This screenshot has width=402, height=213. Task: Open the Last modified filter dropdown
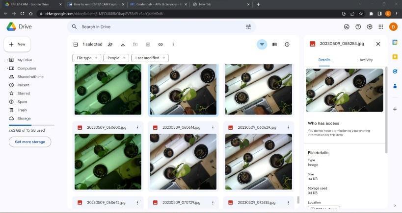tap(150, 58)
